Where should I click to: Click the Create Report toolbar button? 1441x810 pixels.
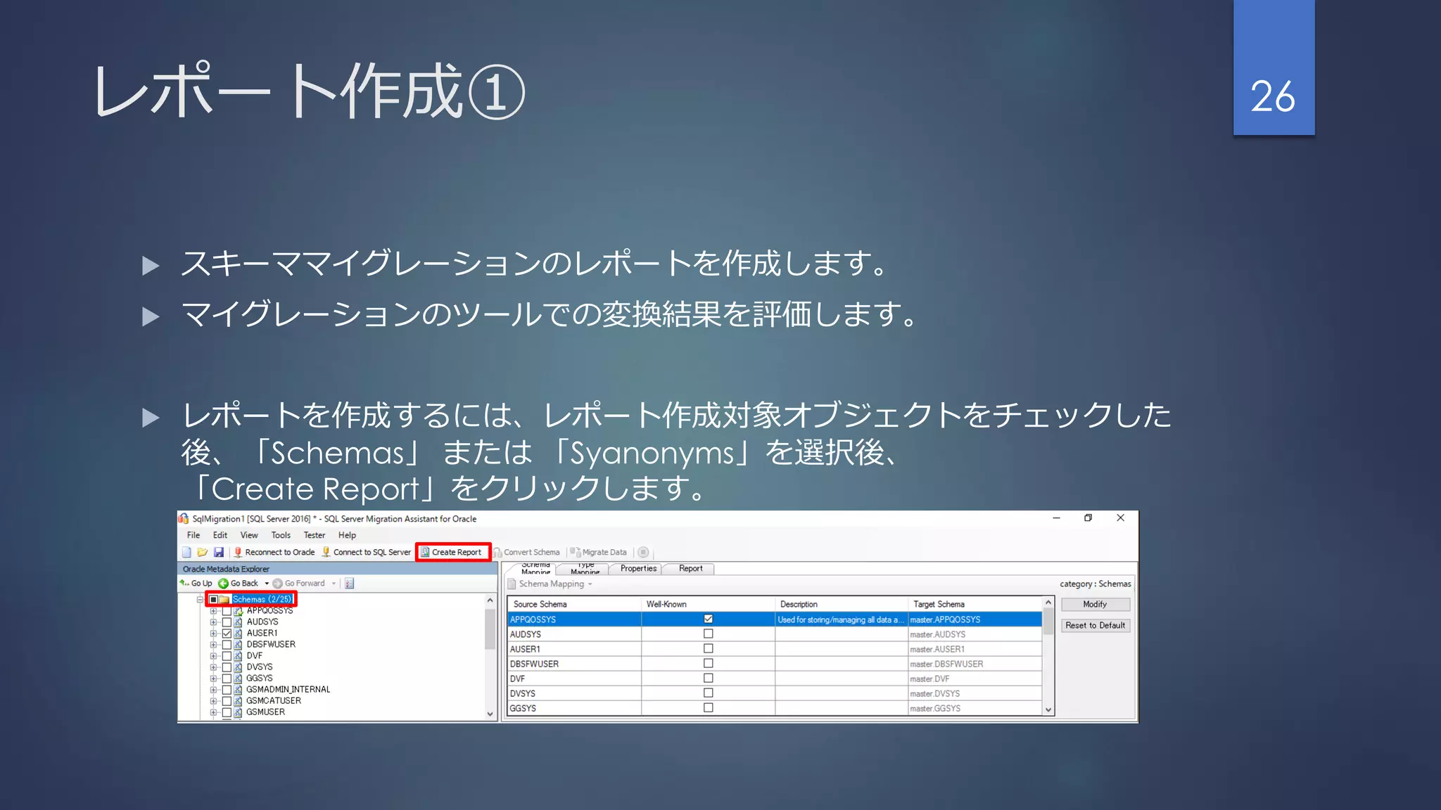(x=452, y=552)
